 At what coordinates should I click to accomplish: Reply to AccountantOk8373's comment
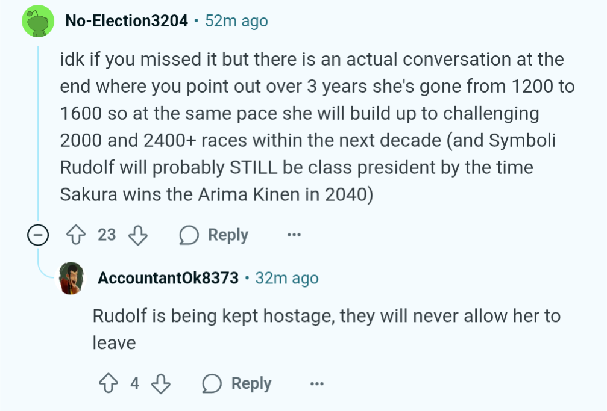237,383
